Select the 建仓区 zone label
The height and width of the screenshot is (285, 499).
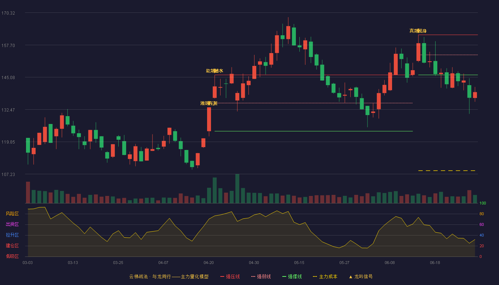point(12,246)
